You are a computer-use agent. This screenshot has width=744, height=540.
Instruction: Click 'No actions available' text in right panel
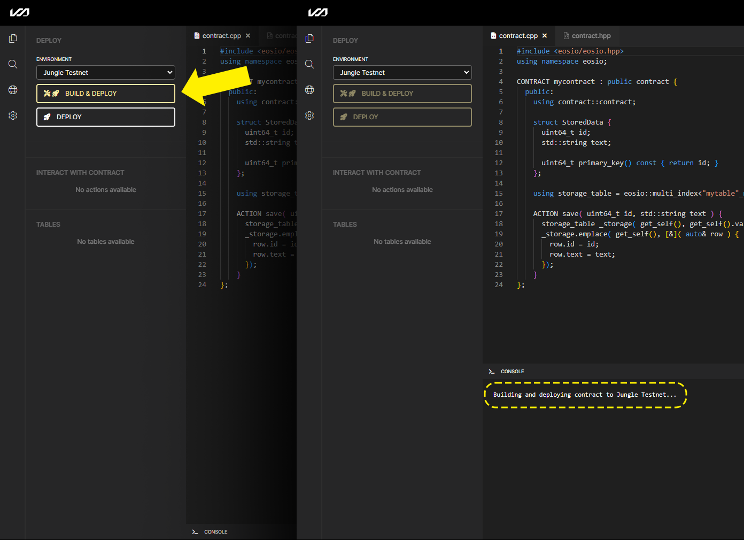pos(402,190)
